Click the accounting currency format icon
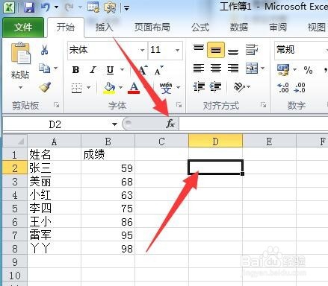Screen dimensions: 328x286 click(283, 70)
